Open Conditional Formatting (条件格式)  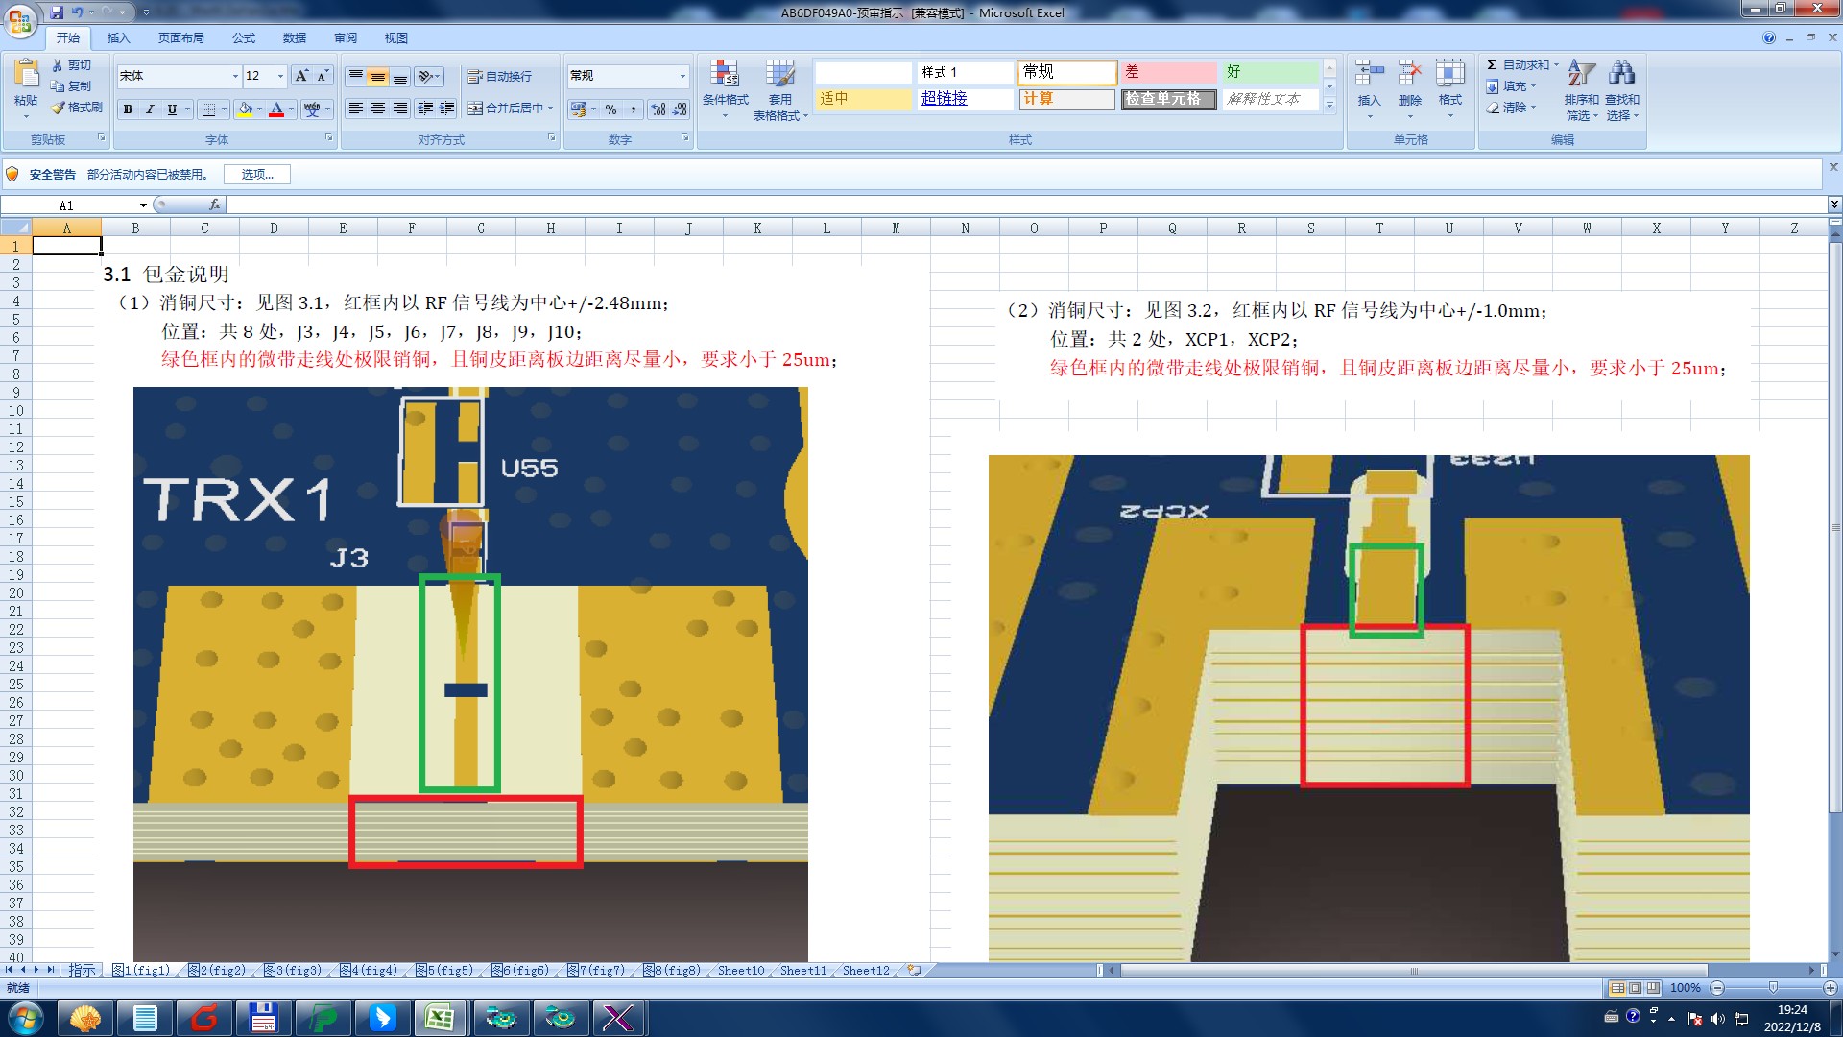(x=725, y=88)
